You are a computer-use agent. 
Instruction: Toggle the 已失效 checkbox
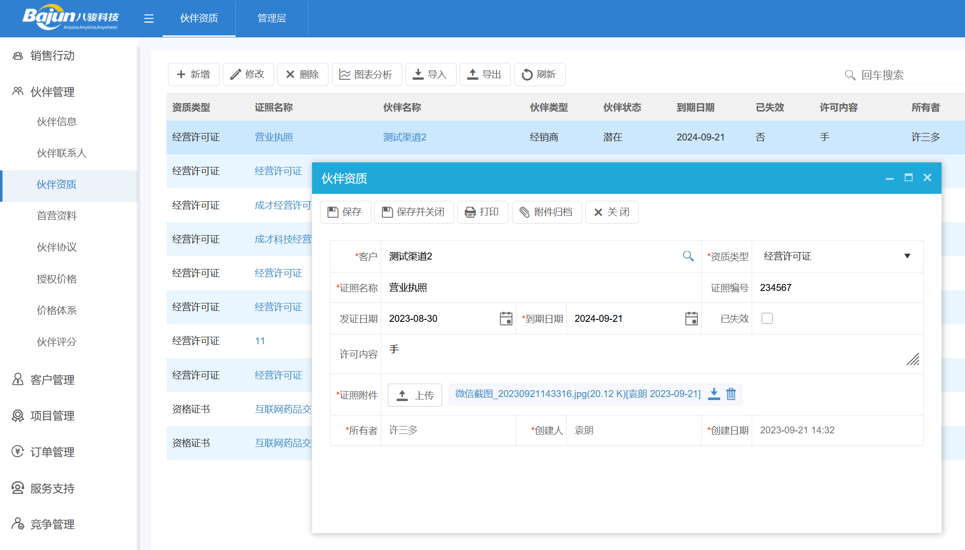[767, 318]
